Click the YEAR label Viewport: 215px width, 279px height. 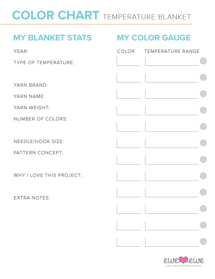(21, 51)
